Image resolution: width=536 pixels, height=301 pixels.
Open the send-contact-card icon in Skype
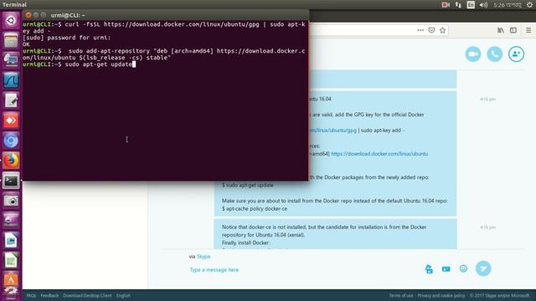[446, 269]
